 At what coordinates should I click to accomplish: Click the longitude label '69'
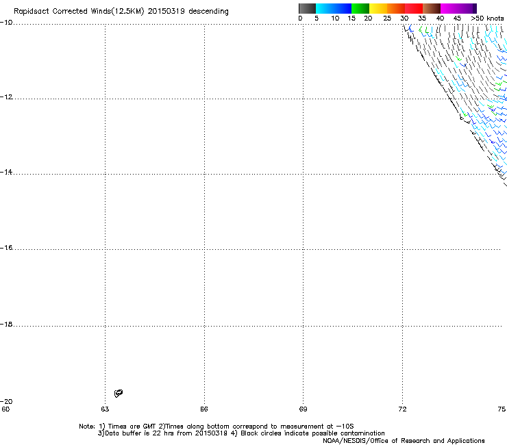(x=303, y=409)
